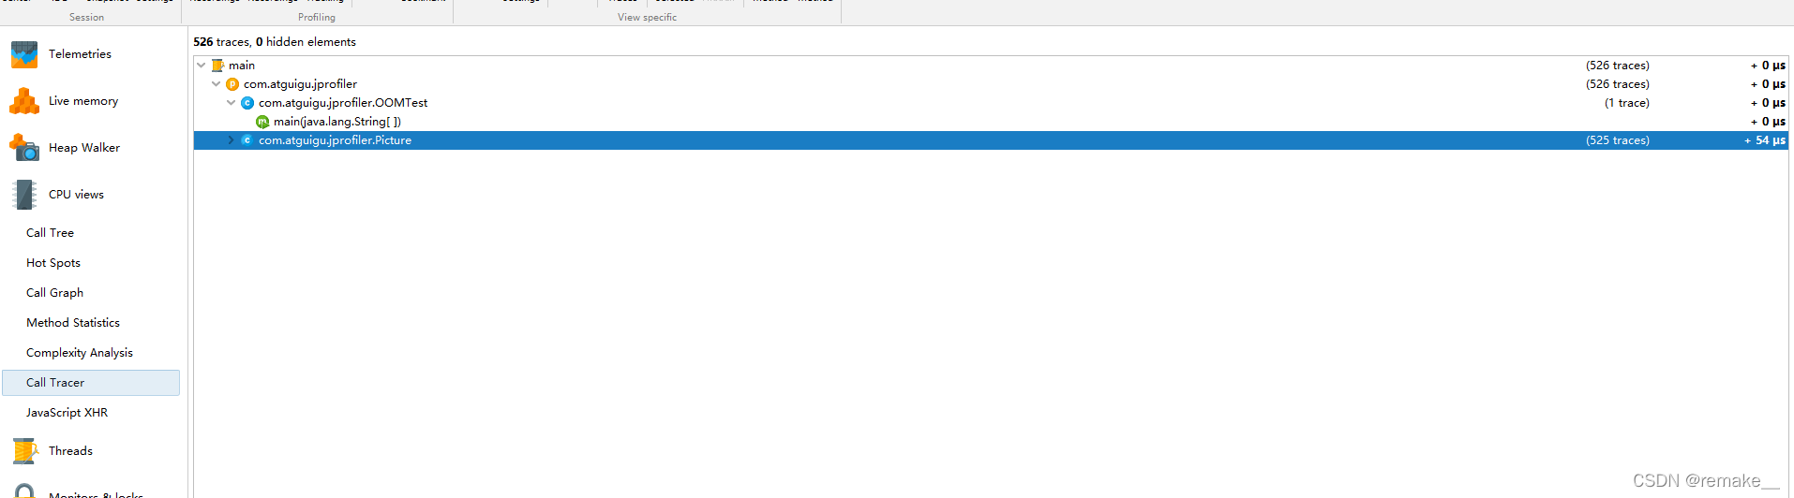Click the + 54 µs timing value
This screenshot has width=1794, height=498.
coord(1765,140)
